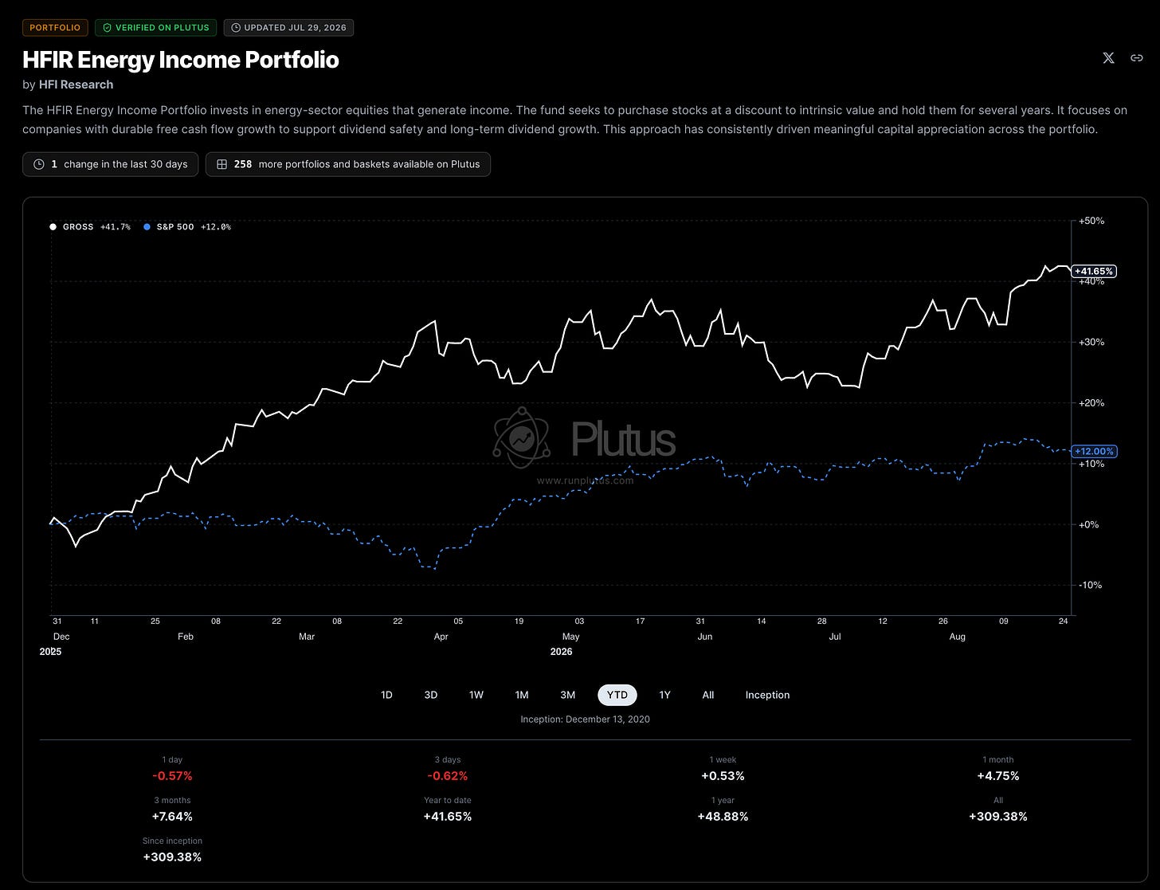This screenshot has height=890, width=1160.
Task: Click VERIFIED ON PLUTUS badge
Action: (x=156, y=28)
